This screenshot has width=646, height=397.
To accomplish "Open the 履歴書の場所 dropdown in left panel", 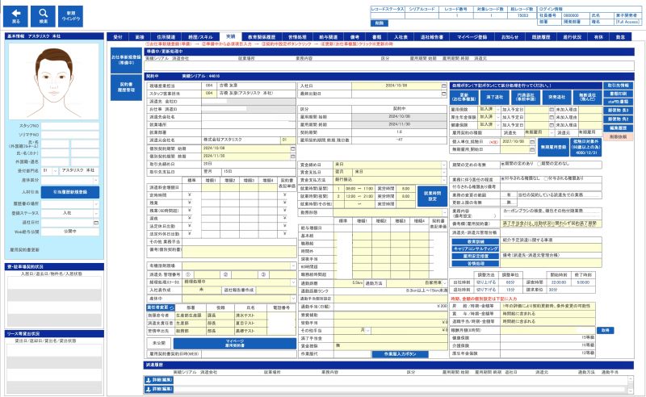I will point(96,204).
